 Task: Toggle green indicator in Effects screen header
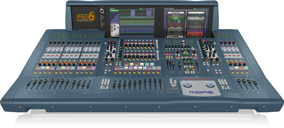194,9
